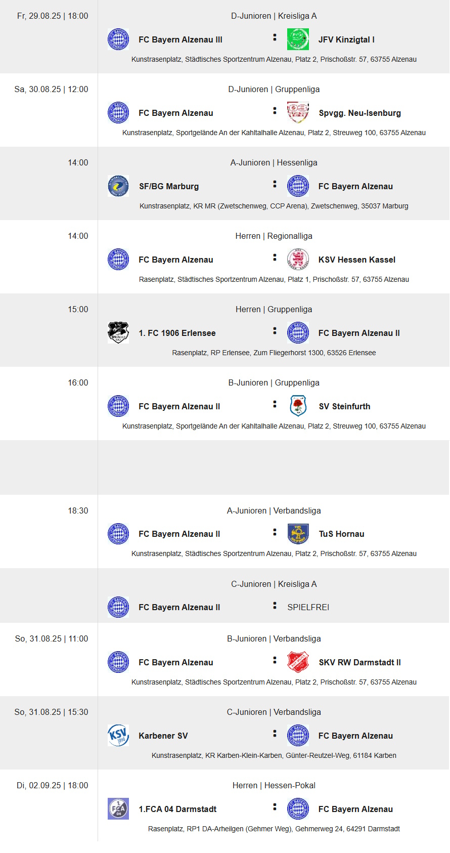
Task: Click the Erlensee venue address line
Action: (274, 353)
